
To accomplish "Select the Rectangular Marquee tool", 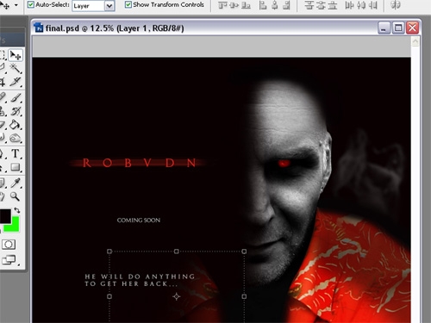I will [x=3, y=55].
